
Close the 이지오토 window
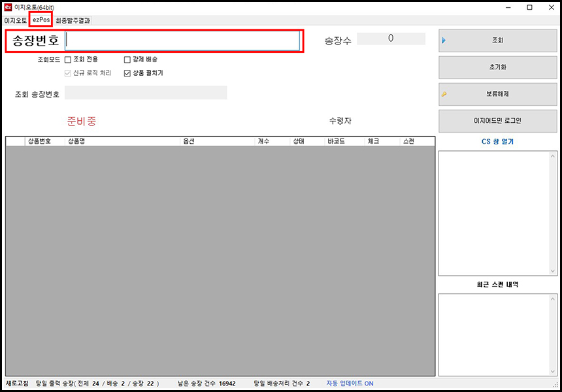[552, 8]
